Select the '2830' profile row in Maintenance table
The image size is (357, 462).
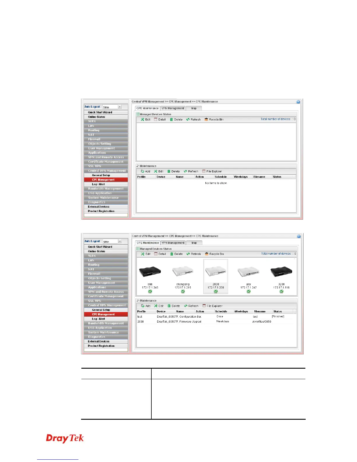(x=215, y=321)
